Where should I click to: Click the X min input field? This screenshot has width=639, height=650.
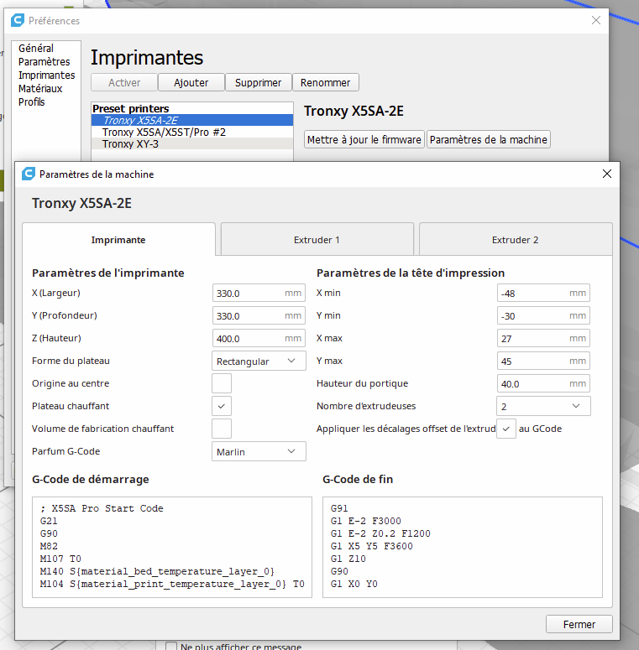click(x=543, y=293)
